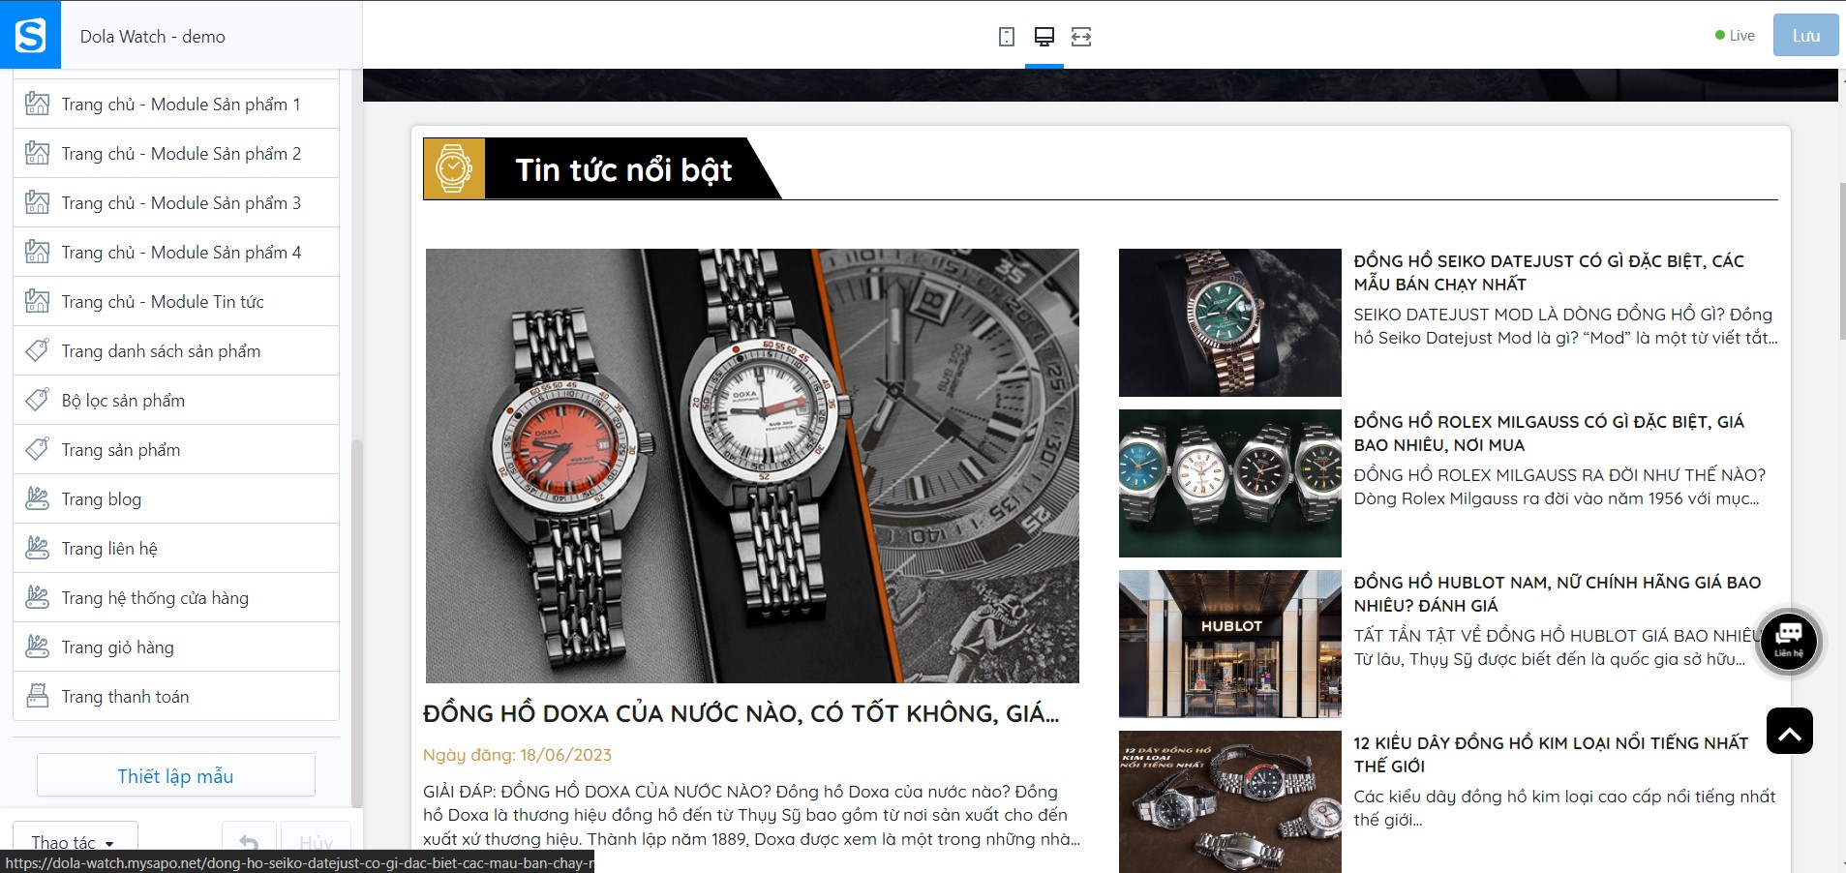Click the gold watch icon beside Tin tức nổi bật
The image size is (1846, 873).
pyautogui.click(x=453, y=169)
